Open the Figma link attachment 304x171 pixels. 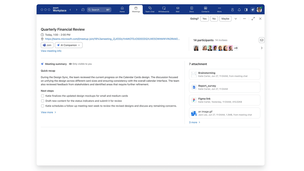224,100
